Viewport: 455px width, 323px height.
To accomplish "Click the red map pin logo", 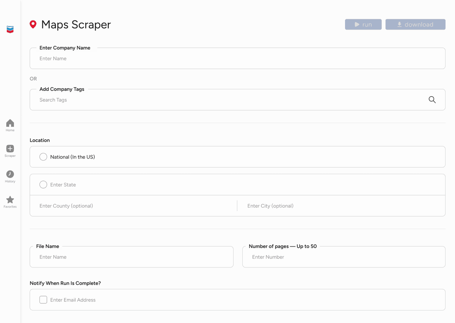I will click(33, 24).
